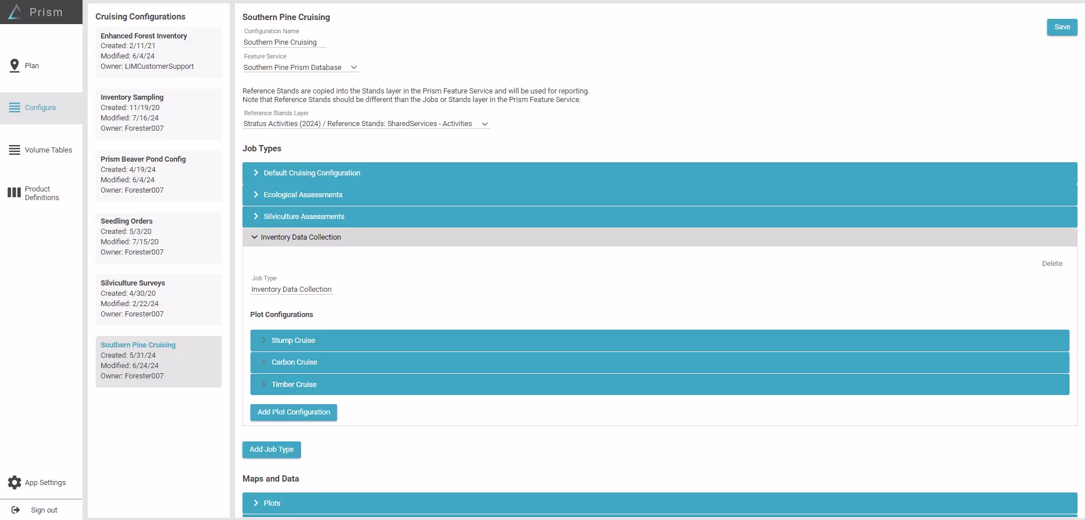
Task: Expand Stump Cruise plot configuration
Action: point(660,341)
